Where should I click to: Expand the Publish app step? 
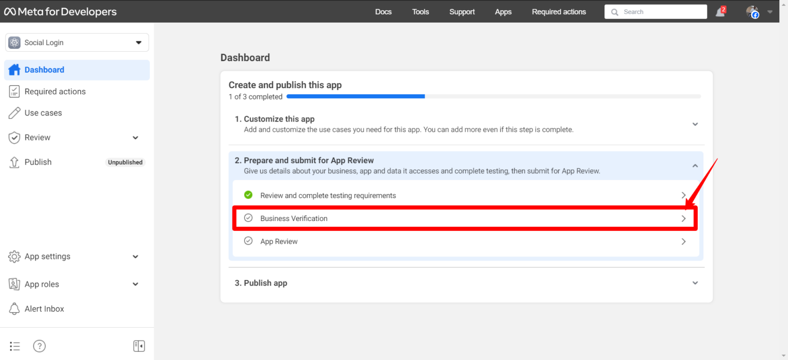pyautogui.click(x=695, y=283)
